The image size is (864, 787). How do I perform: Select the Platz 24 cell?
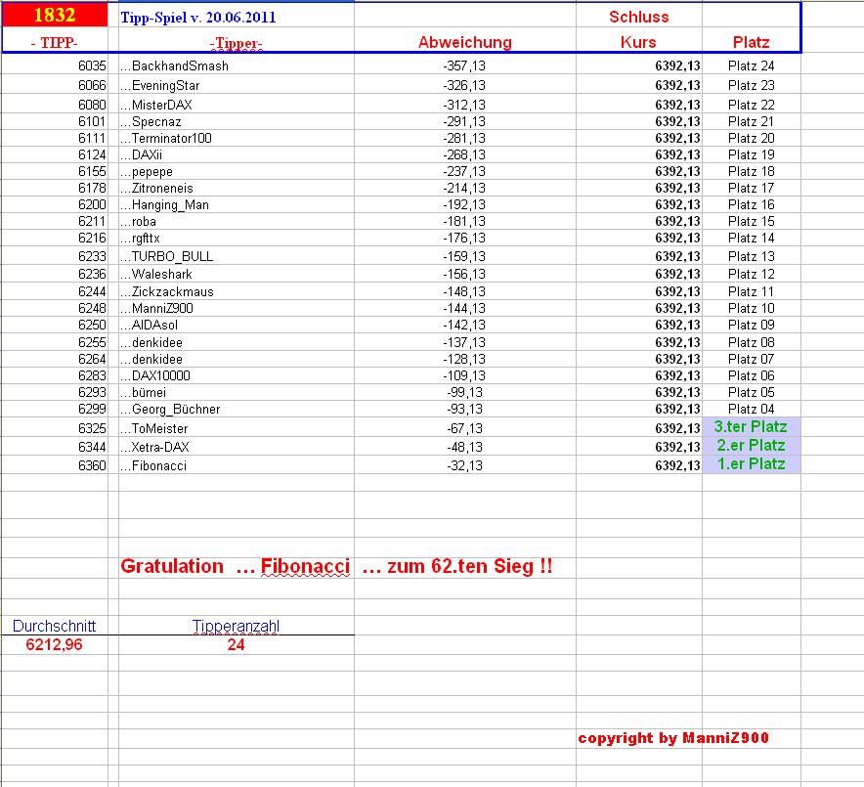point(751,66)
